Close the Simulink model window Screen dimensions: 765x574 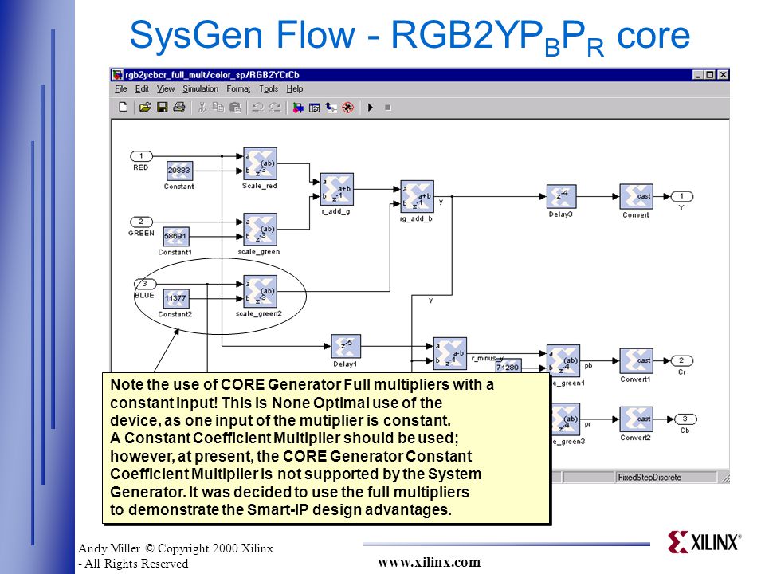tap(724, 75)
